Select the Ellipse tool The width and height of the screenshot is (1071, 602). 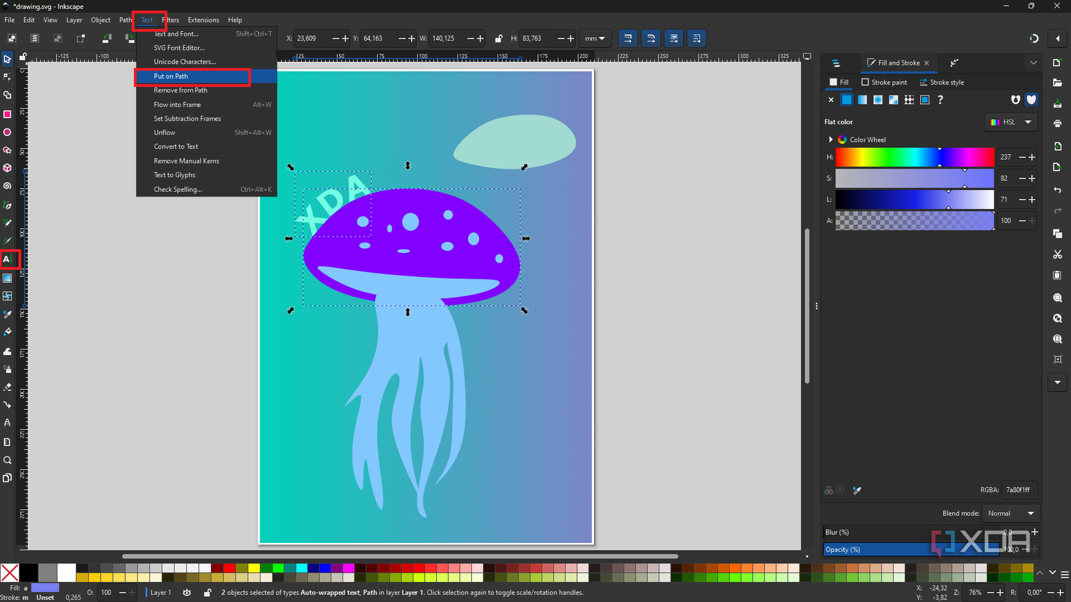click(7, 132)
